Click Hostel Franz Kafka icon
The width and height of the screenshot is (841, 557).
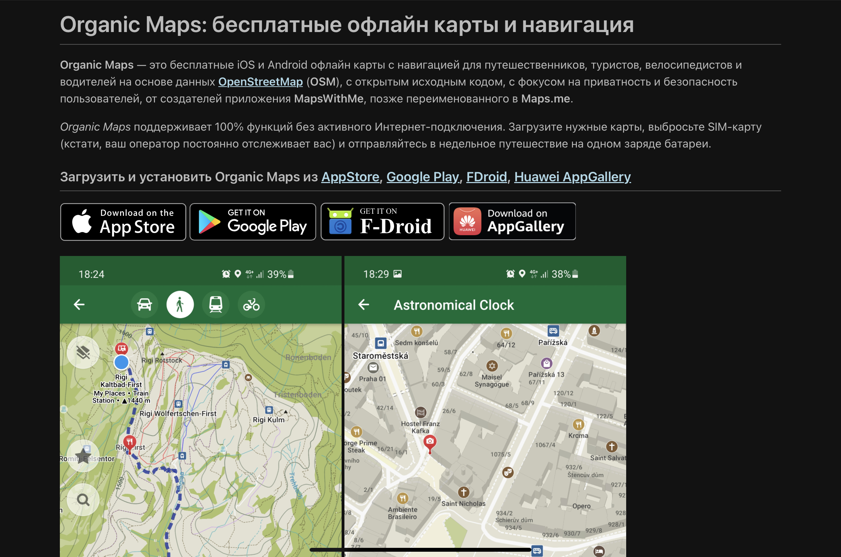click(x=421, y=412)
